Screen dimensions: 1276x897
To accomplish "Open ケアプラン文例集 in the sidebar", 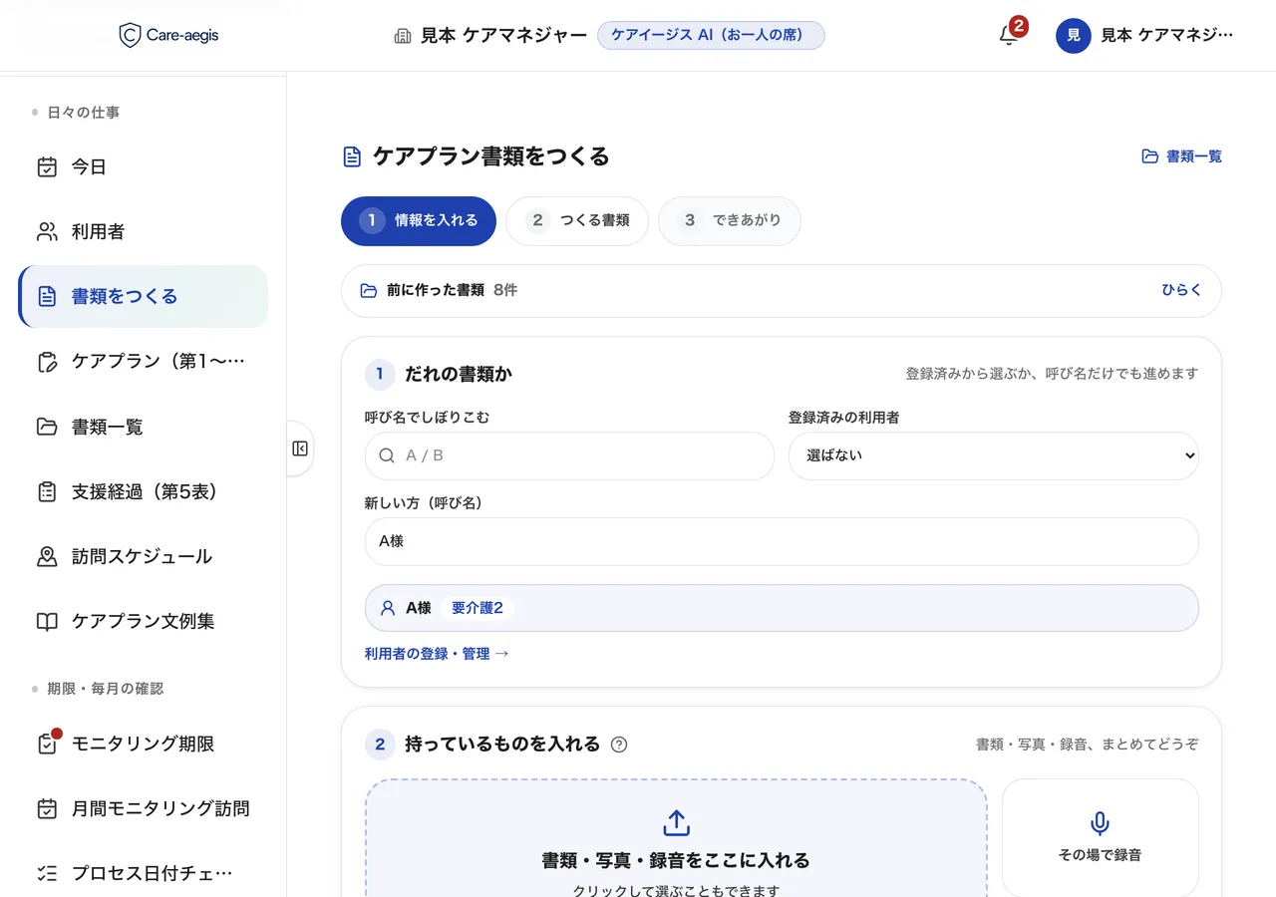I will coord(144,621).
